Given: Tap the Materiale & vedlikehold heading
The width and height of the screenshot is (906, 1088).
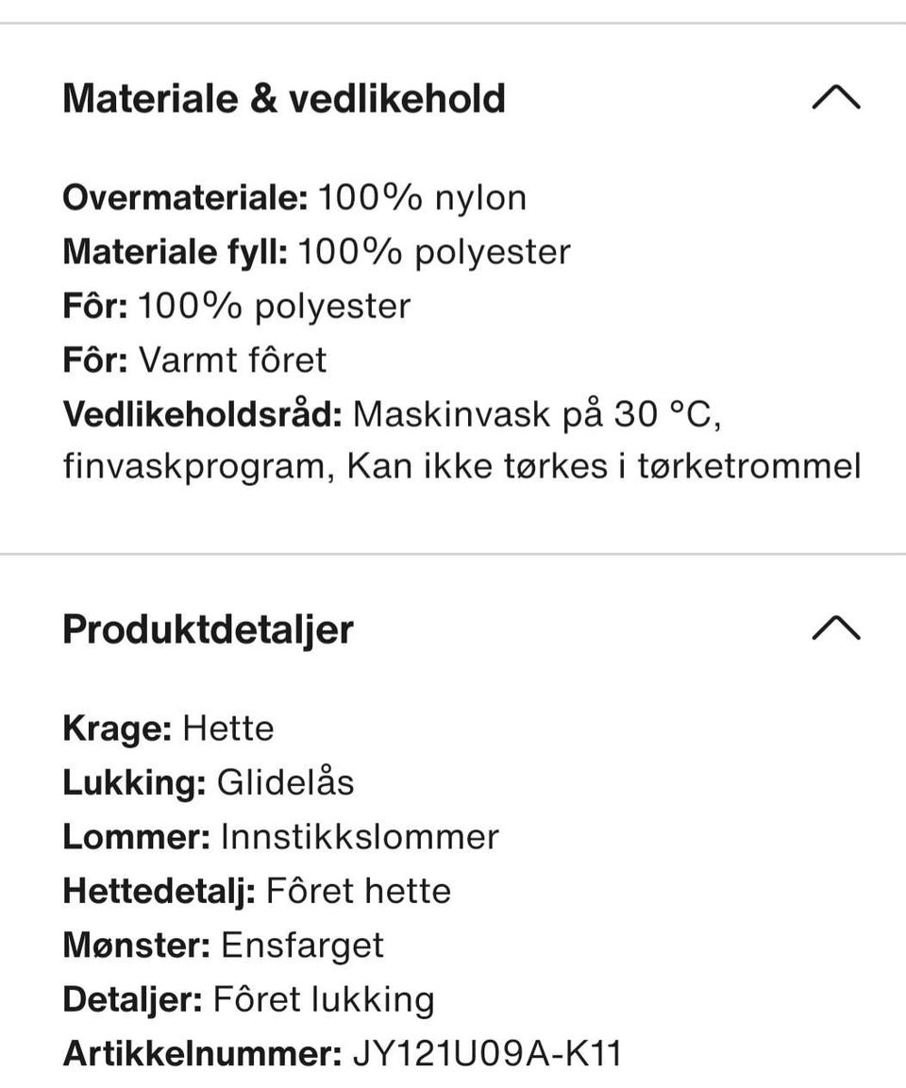Looking at the screenshot, I should tap(284, 98).
